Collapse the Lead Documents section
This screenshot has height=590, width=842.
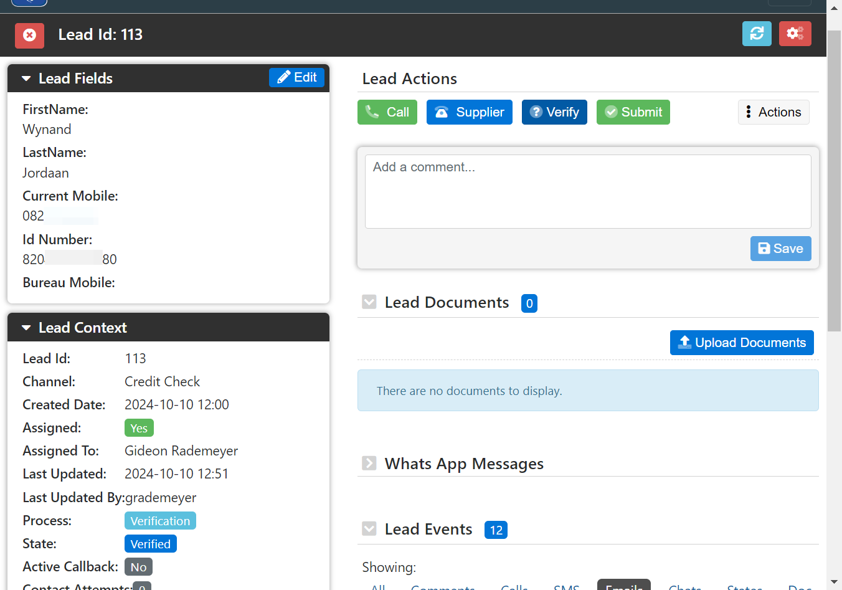point(369,302)
